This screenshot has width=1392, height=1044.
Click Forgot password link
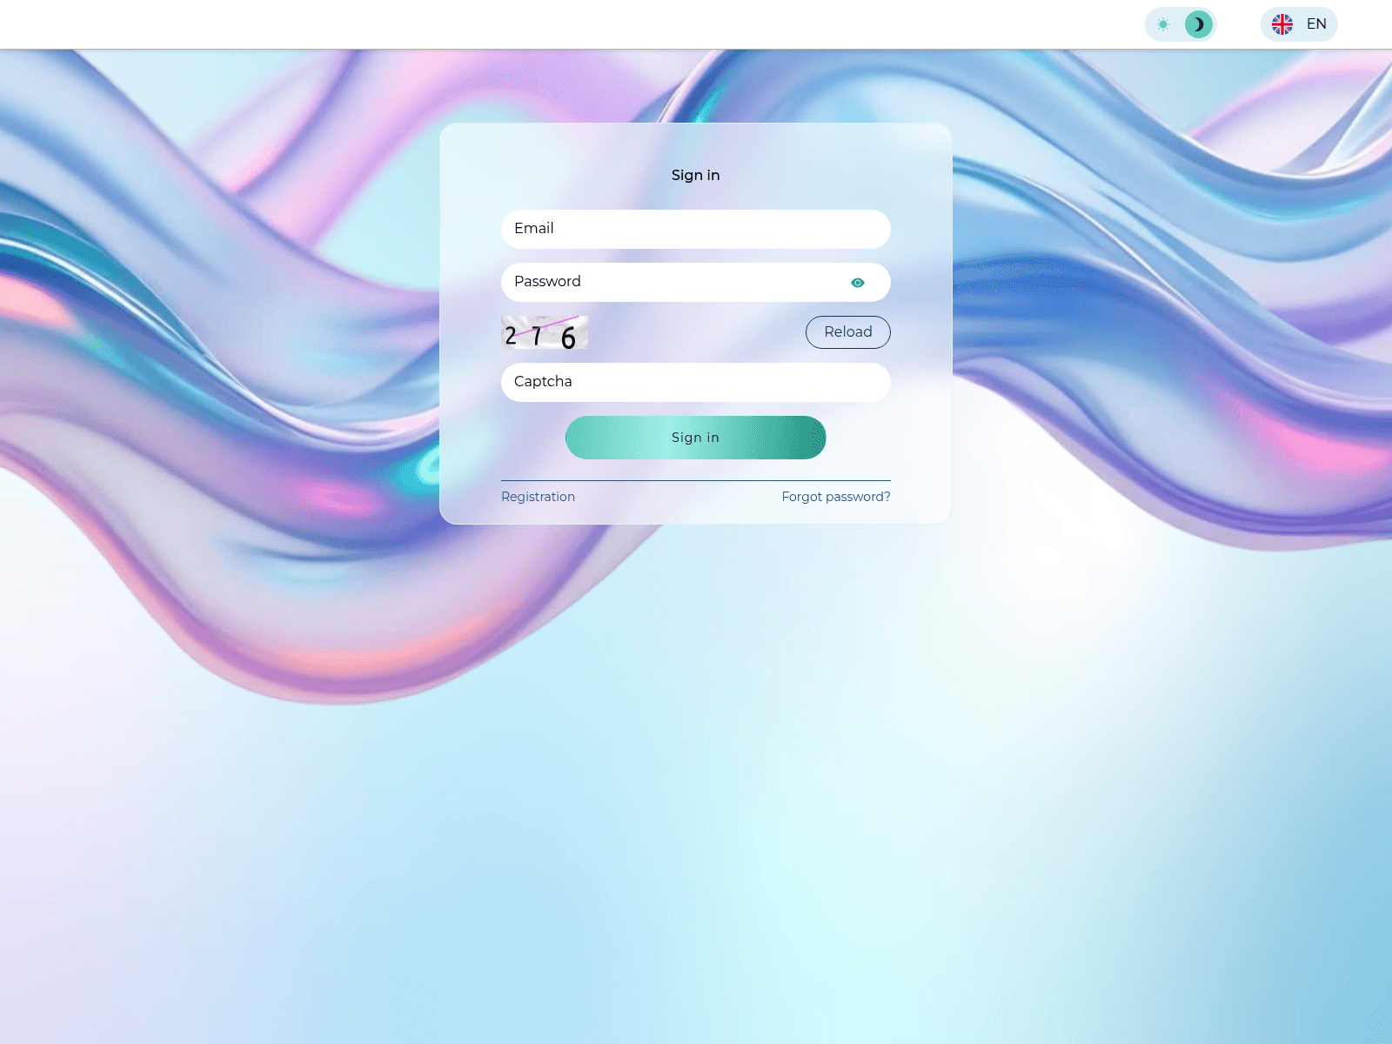[x=835, y=497]
